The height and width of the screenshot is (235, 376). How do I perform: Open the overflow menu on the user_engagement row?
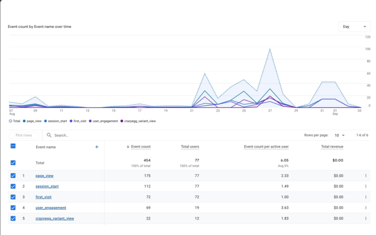coord(365,208)
